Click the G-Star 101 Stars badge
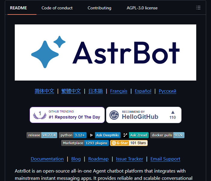The image size is (211, 181). 129,143
